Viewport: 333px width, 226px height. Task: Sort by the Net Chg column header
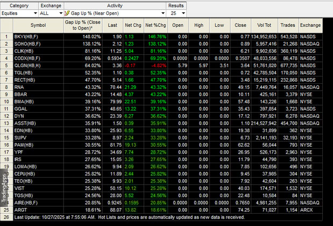(133, 25)
